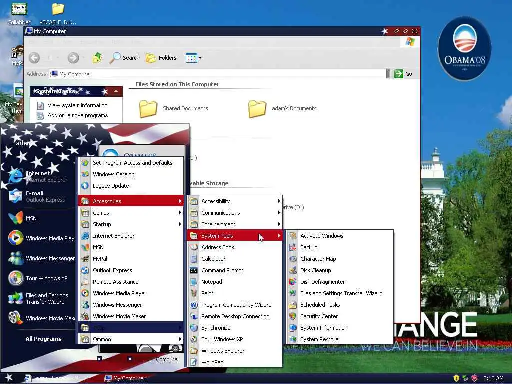Expand the Accessibility submenu
Screen dimensions: 512x384
click(x=235, y=201)
